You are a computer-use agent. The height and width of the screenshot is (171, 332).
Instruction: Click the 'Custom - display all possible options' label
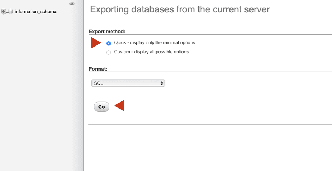click(151, 52)
